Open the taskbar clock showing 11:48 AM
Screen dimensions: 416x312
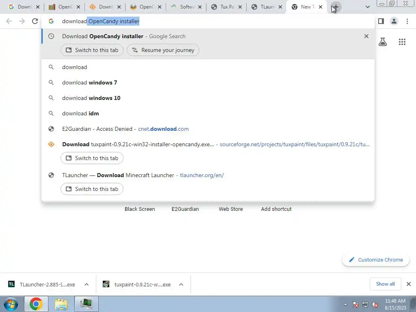pyautogui.click(x=395, y=304)
